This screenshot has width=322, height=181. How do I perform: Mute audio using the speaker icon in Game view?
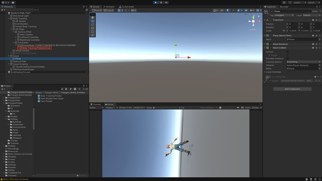coord(238,107)
